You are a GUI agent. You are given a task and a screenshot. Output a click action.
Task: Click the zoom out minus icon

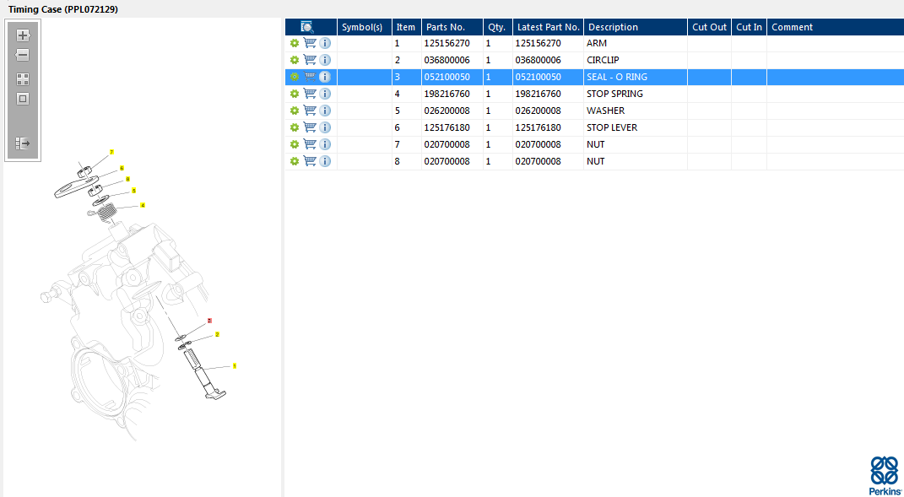tap(23, 55)
